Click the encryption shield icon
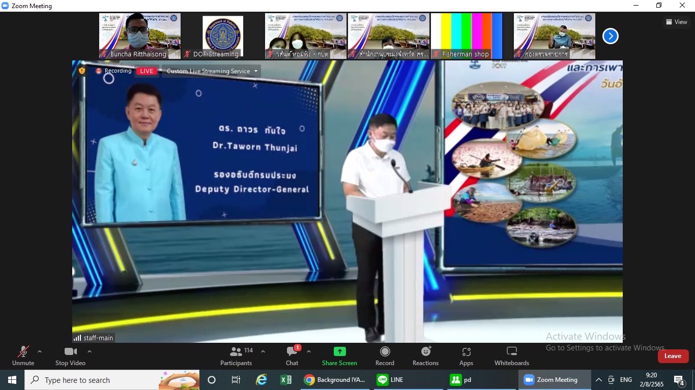 82,71
